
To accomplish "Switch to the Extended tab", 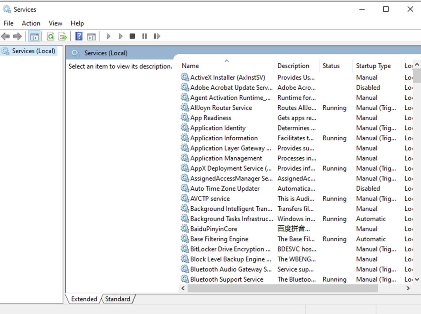I will point(84,299).
